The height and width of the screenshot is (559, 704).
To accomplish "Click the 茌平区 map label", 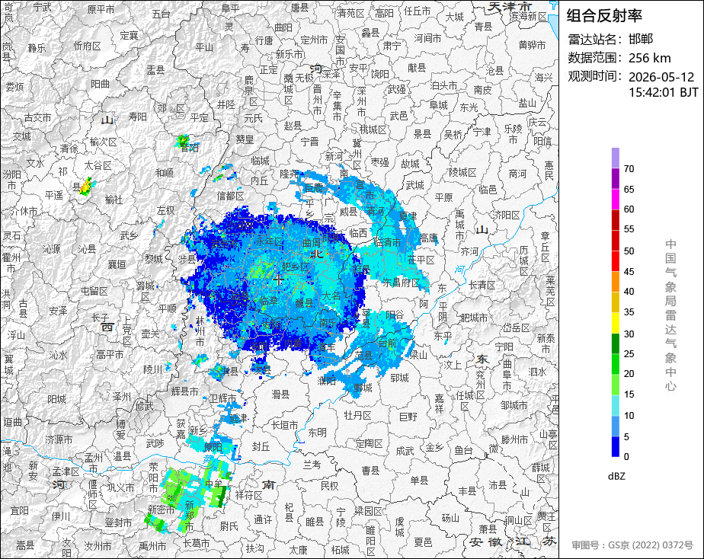I will (421, 260).
